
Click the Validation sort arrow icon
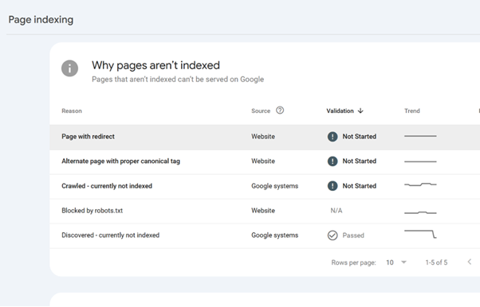click(x=360, y=111)
